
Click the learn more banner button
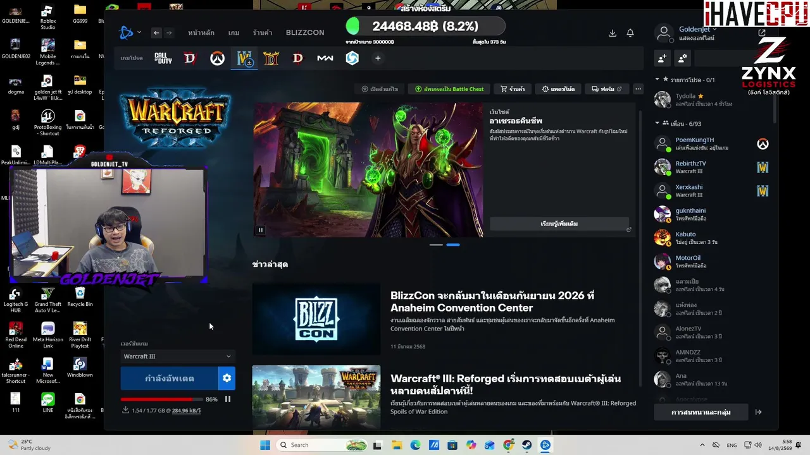click(559, 224)
